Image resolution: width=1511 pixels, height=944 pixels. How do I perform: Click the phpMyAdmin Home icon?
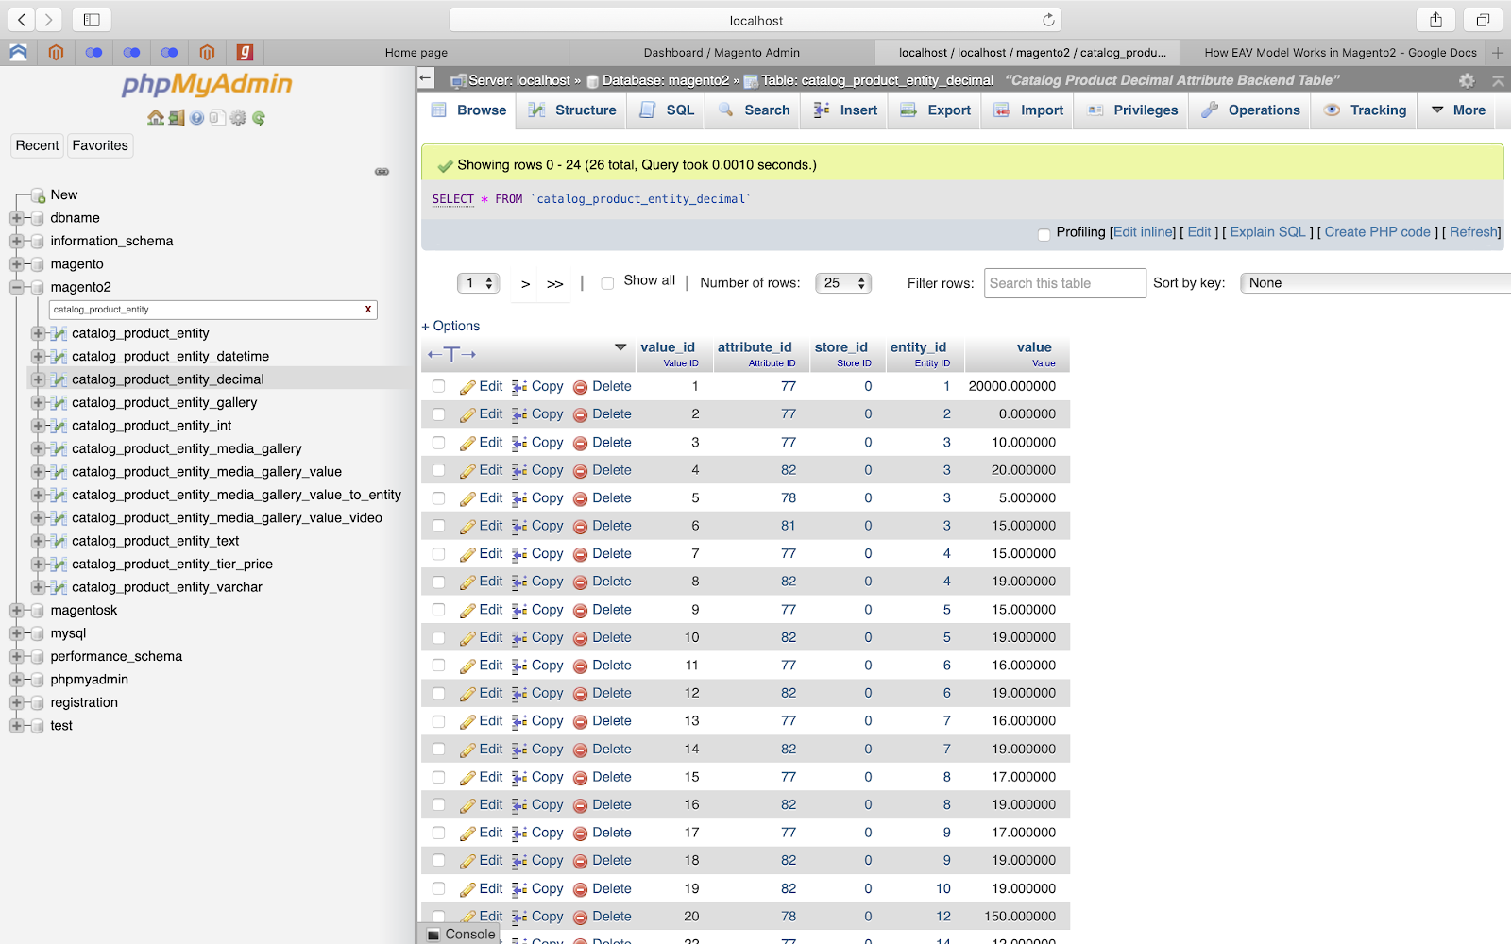[x=156, y=118]
